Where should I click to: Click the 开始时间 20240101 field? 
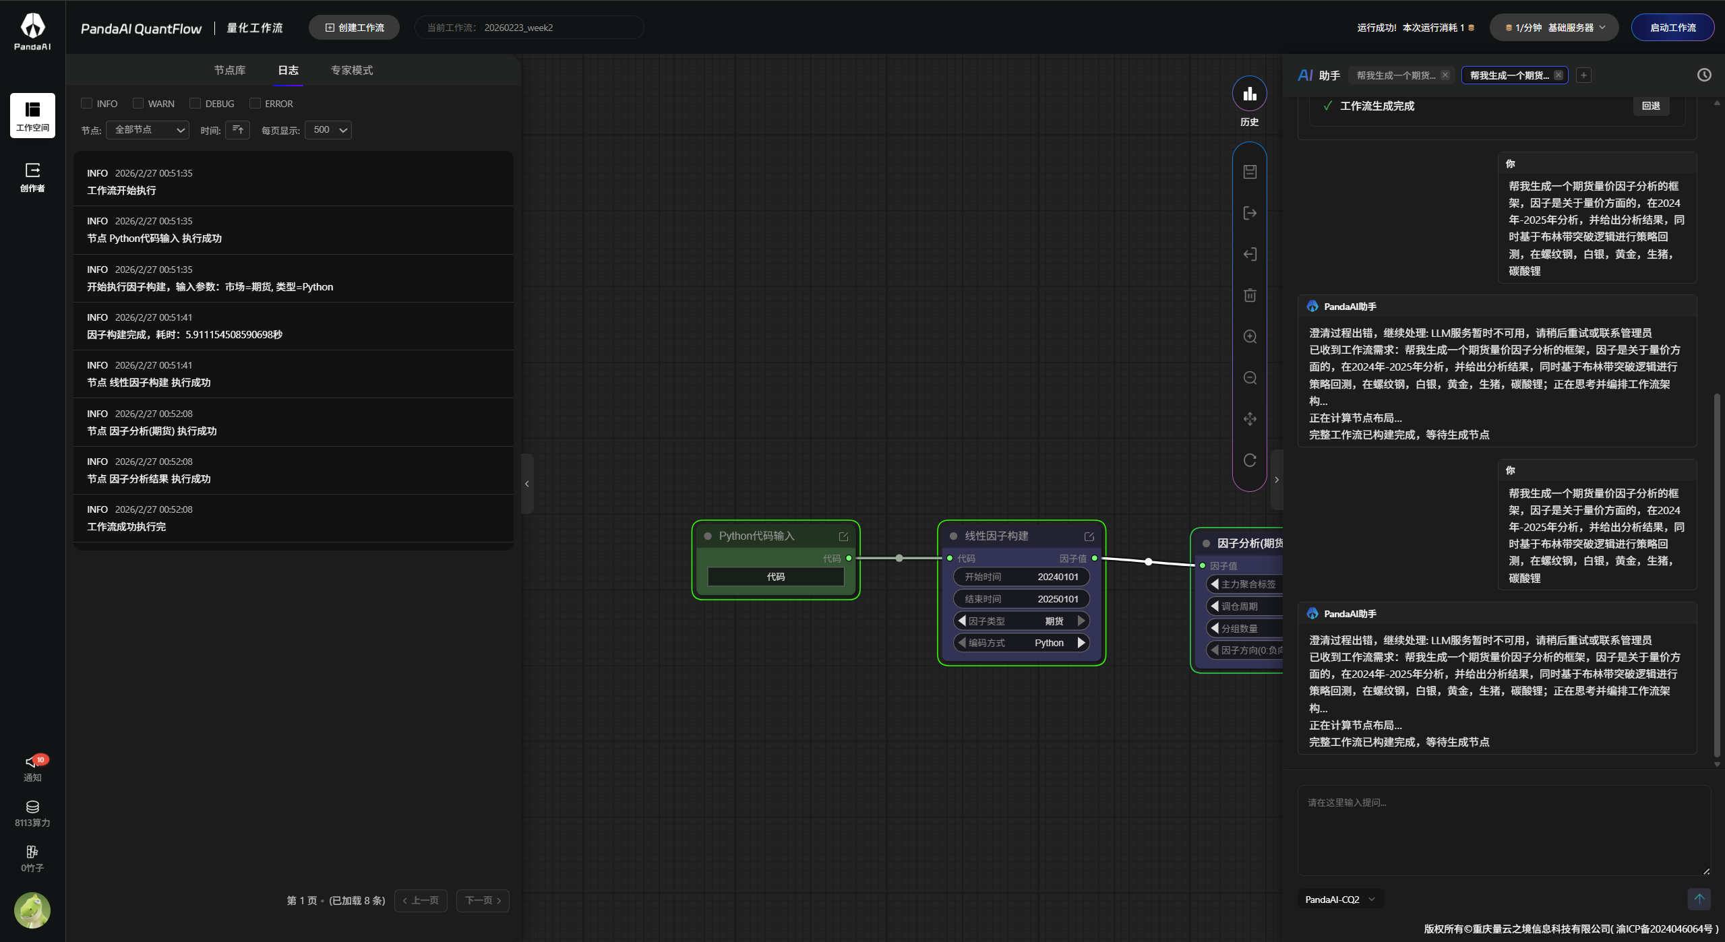tap(1021, 577)
